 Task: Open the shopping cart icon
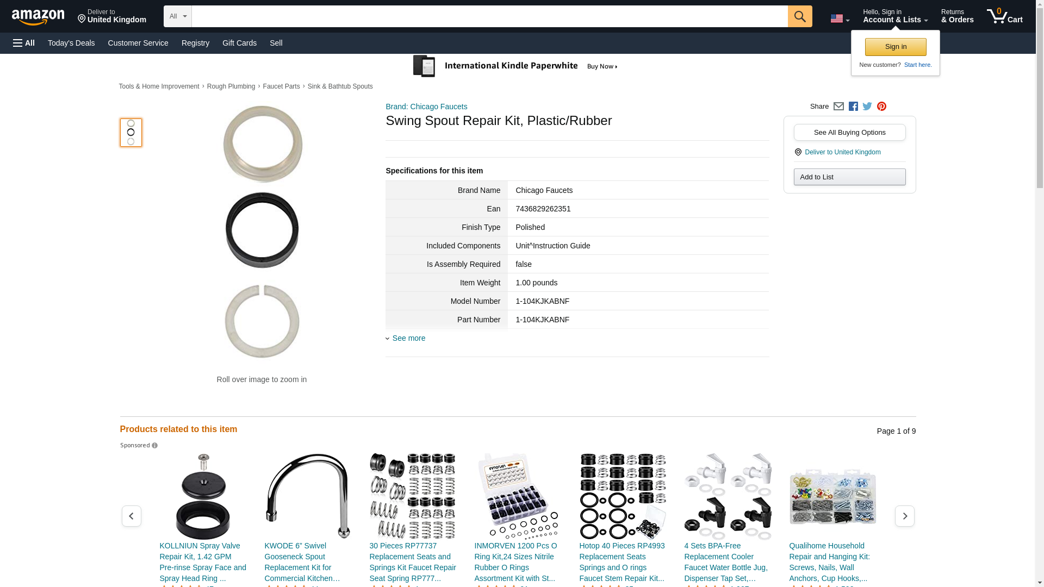1004,16
